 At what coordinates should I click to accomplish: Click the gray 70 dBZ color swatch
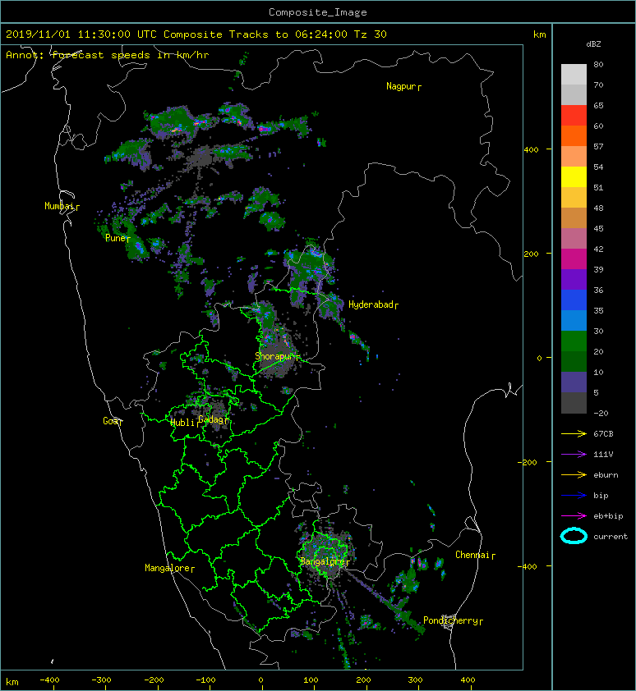574,94
